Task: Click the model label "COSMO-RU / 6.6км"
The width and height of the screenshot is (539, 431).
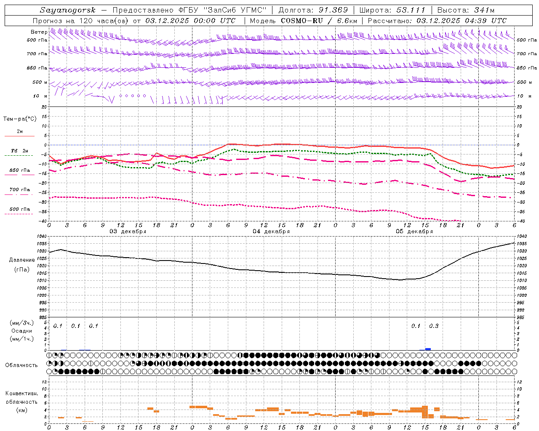Action: (319, 21)
